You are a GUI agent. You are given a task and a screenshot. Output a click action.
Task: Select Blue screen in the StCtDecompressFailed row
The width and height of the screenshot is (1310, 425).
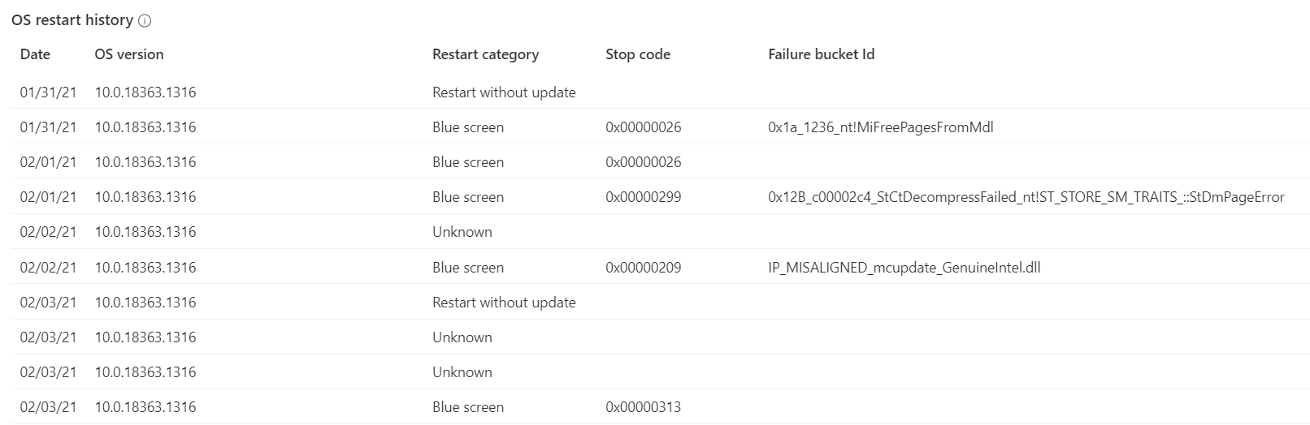467,197
